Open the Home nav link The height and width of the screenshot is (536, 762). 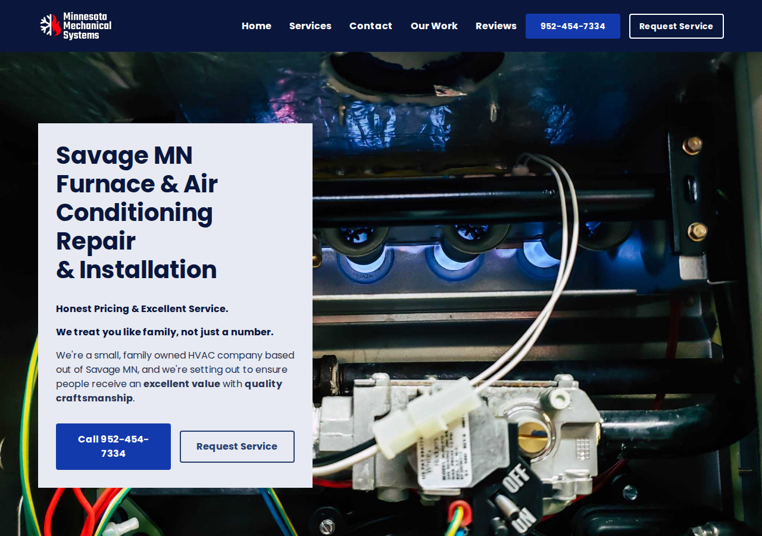257,26
